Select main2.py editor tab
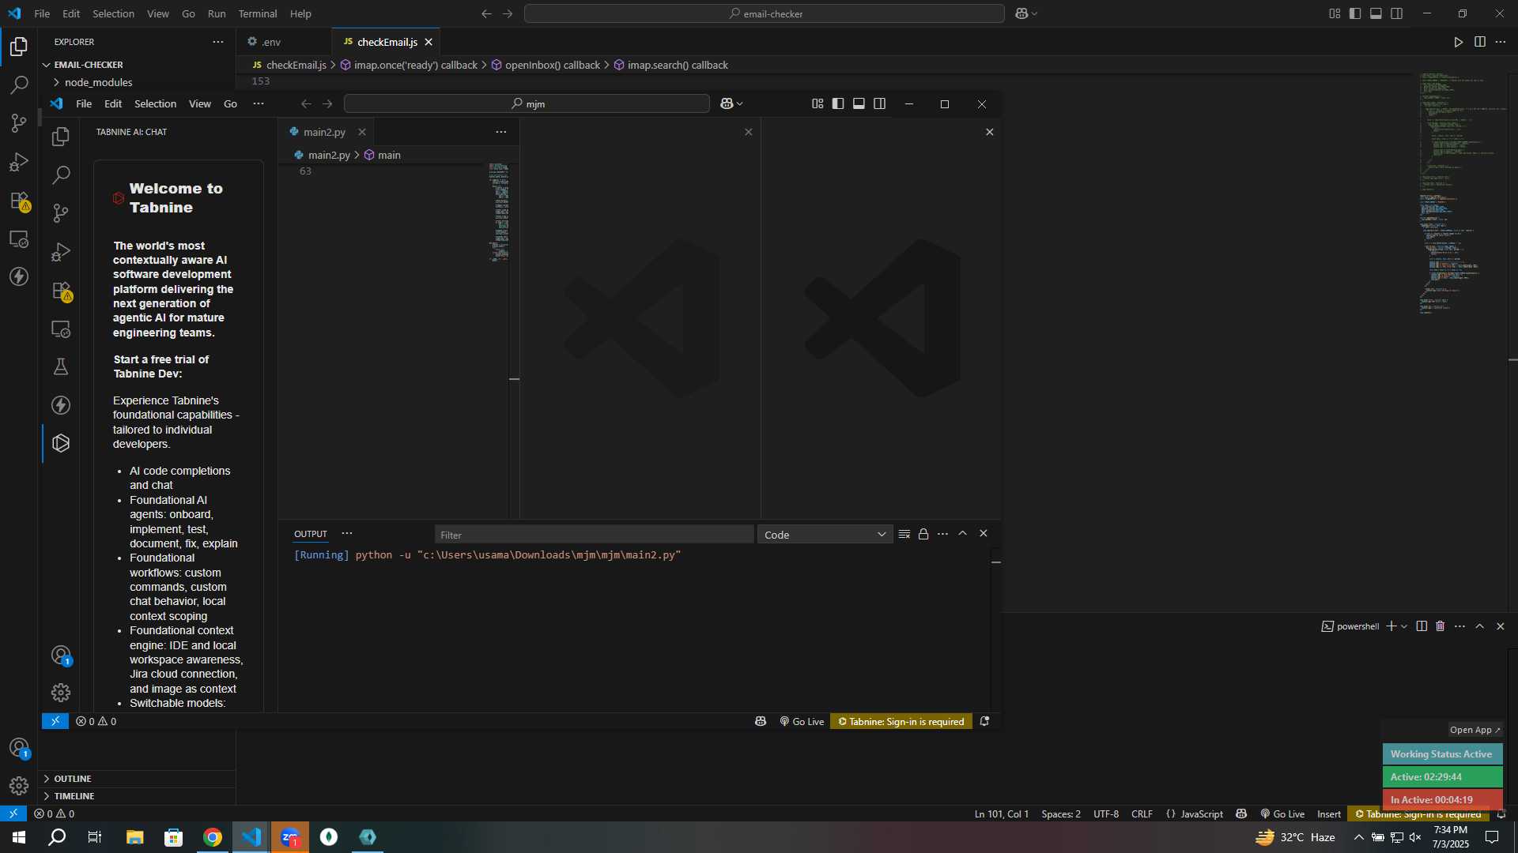 click(324, 132)
